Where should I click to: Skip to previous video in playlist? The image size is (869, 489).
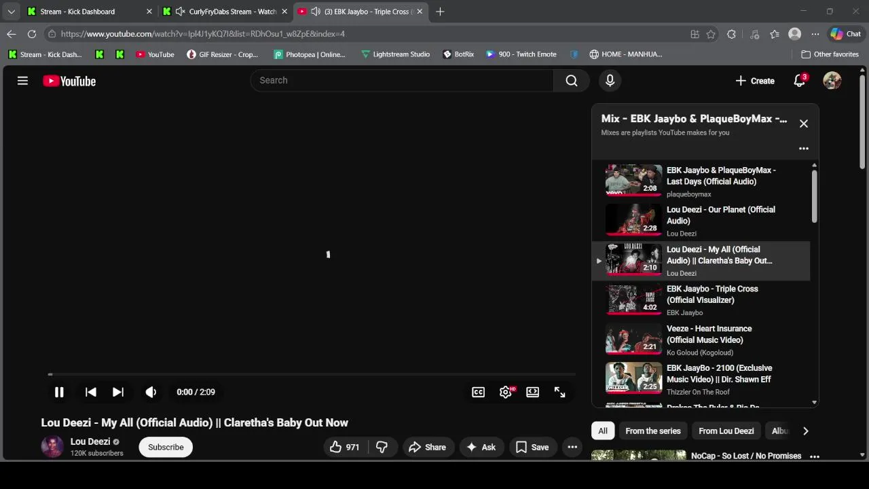[90, 392]
